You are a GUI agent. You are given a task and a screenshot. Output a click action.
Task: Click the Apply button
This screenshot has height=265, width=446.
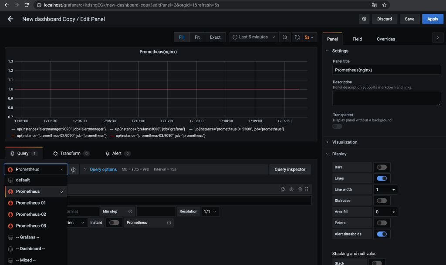(x=432, y=19)
